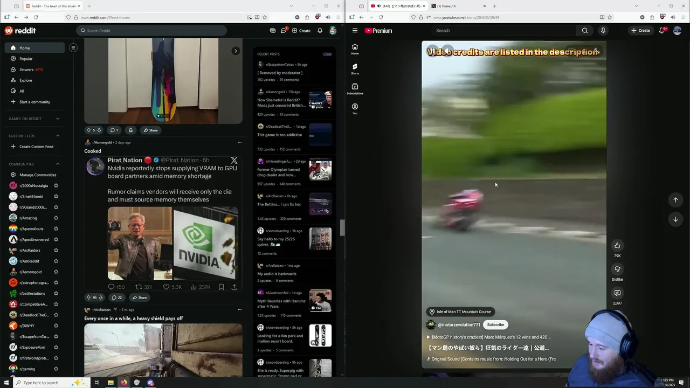
Task: Click Reddit advertise icon beside chat
Action: coord(273,31)
